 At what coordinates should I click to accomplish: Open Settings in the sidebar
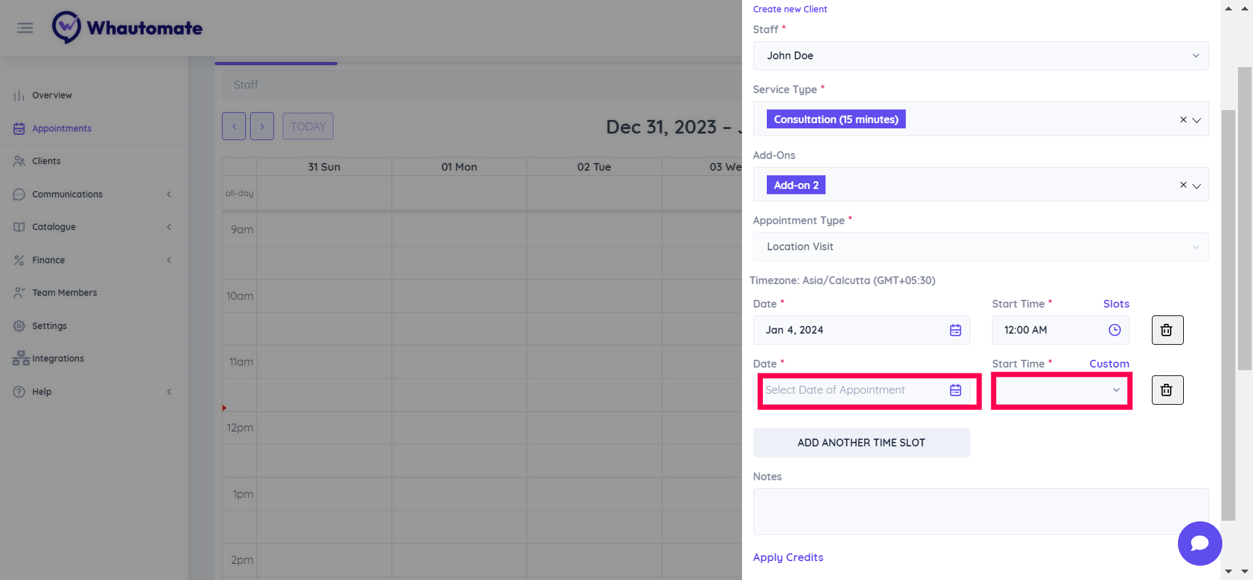tap(50, 326)
